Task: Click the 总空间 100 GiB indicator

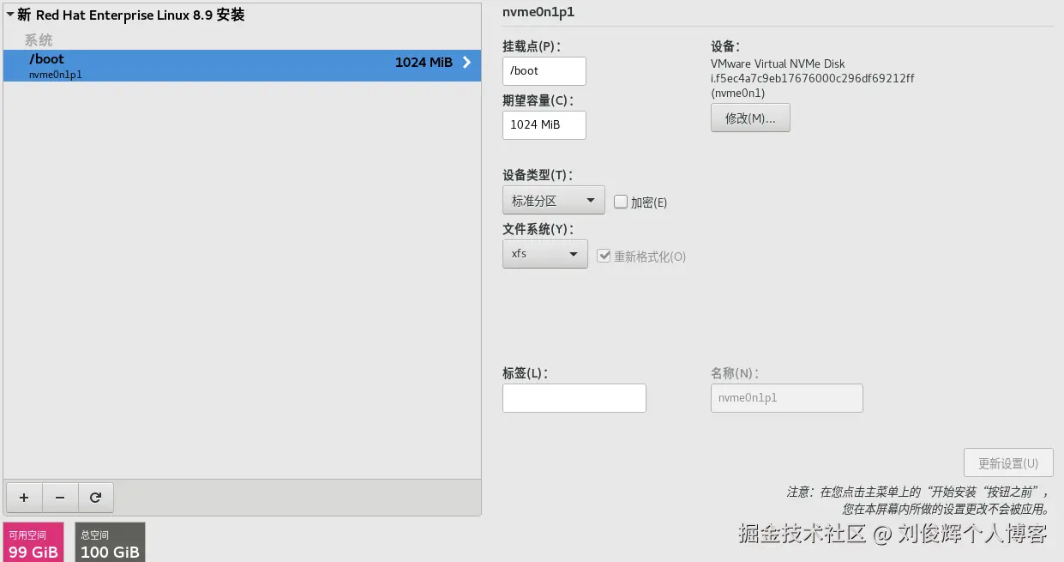Action: point(110,542)
